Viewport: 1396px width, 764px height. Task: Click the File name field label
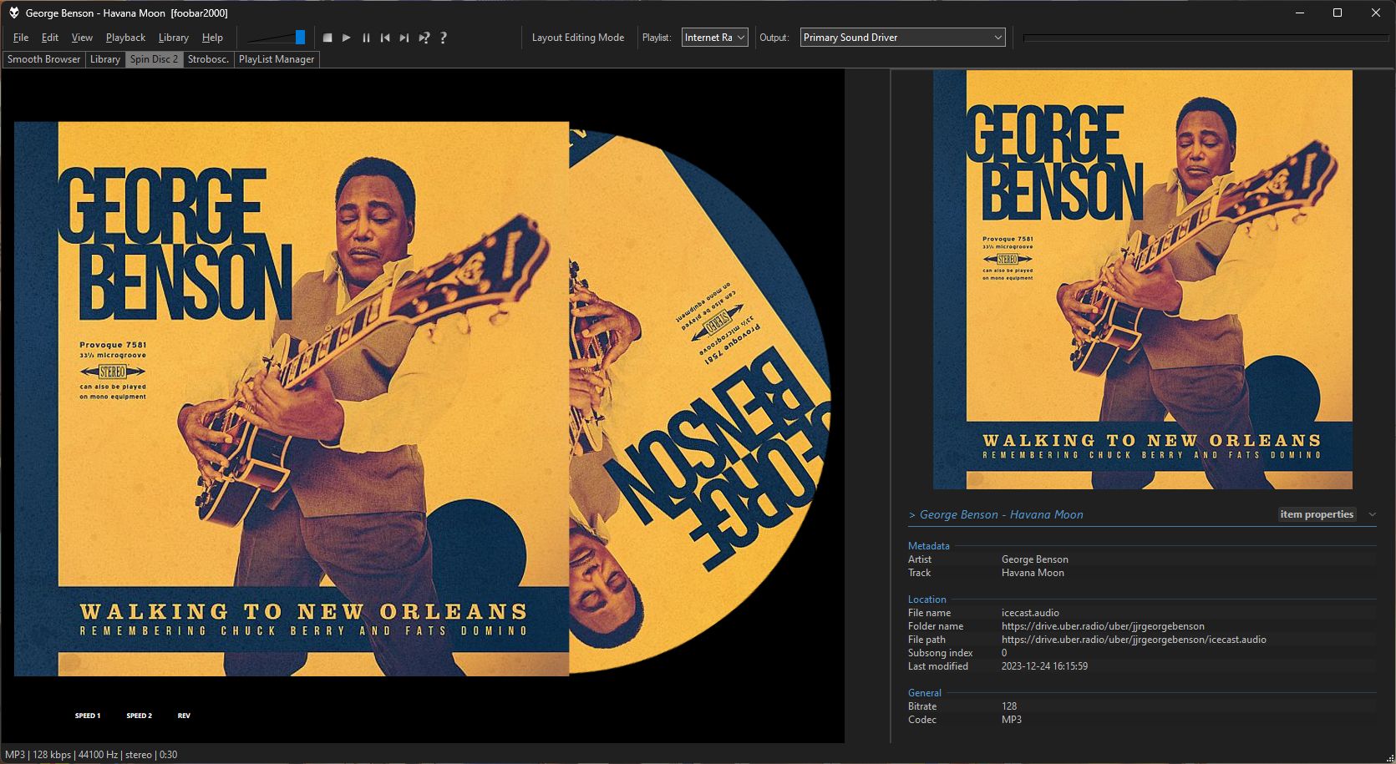929,613
